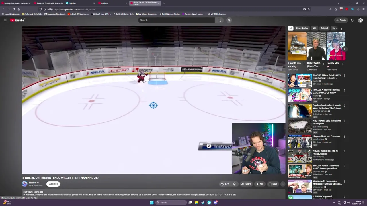Image resolution: width=367 pixels, height=206 pixels.
Task: Open the Windows Start menu
Action: (x=152, y=203)
